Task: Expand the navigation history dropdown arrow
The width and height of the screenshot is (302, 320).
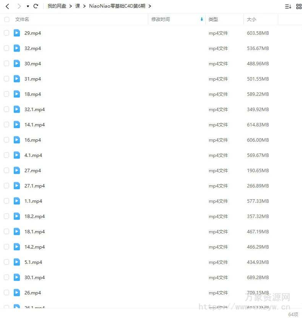Action: [x=28, y=6]
